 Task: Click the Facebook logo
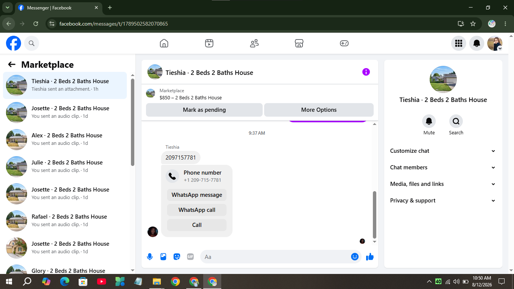[14, 43]
